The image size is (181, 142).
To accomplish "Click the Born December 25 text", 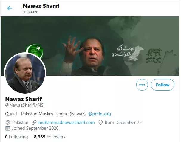I will pos(123,123).
